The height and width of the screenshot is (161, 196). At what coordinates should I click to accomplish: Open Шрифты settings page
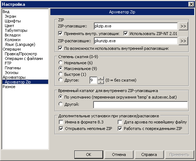[13, 21]
